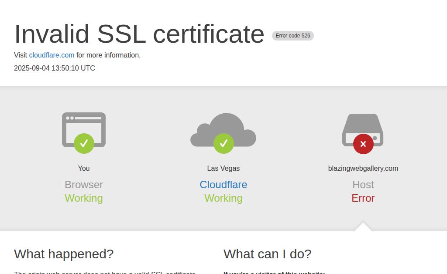Open the cloudflare.com link
Screen dimensions: 447x274
tap(52, 55)
